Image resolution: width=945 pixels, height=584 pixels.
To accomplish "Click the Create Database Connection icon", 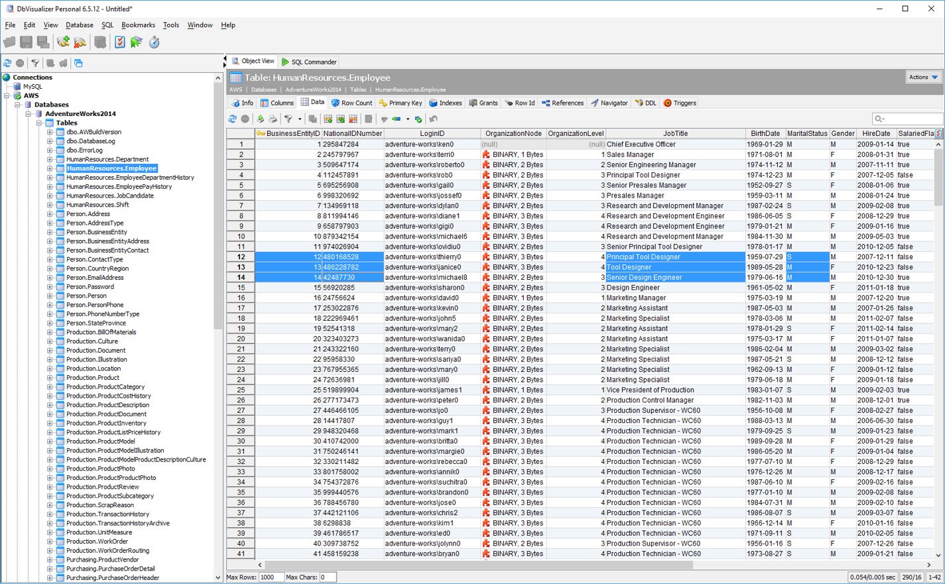I will 63,42.
